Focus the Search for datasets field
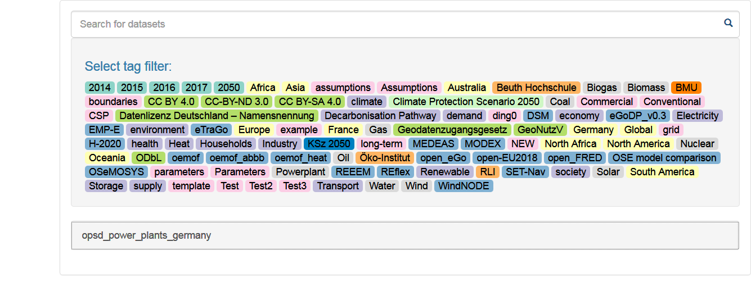751x287 pixels. 405,24
